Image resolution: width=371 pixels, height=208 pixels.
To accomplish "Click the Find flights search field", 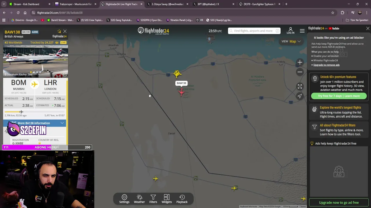I will point(254,31).
